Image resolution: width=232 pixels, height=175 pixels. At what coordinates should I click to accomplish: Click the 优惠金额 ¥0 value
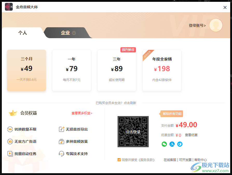tap(178, 135)
